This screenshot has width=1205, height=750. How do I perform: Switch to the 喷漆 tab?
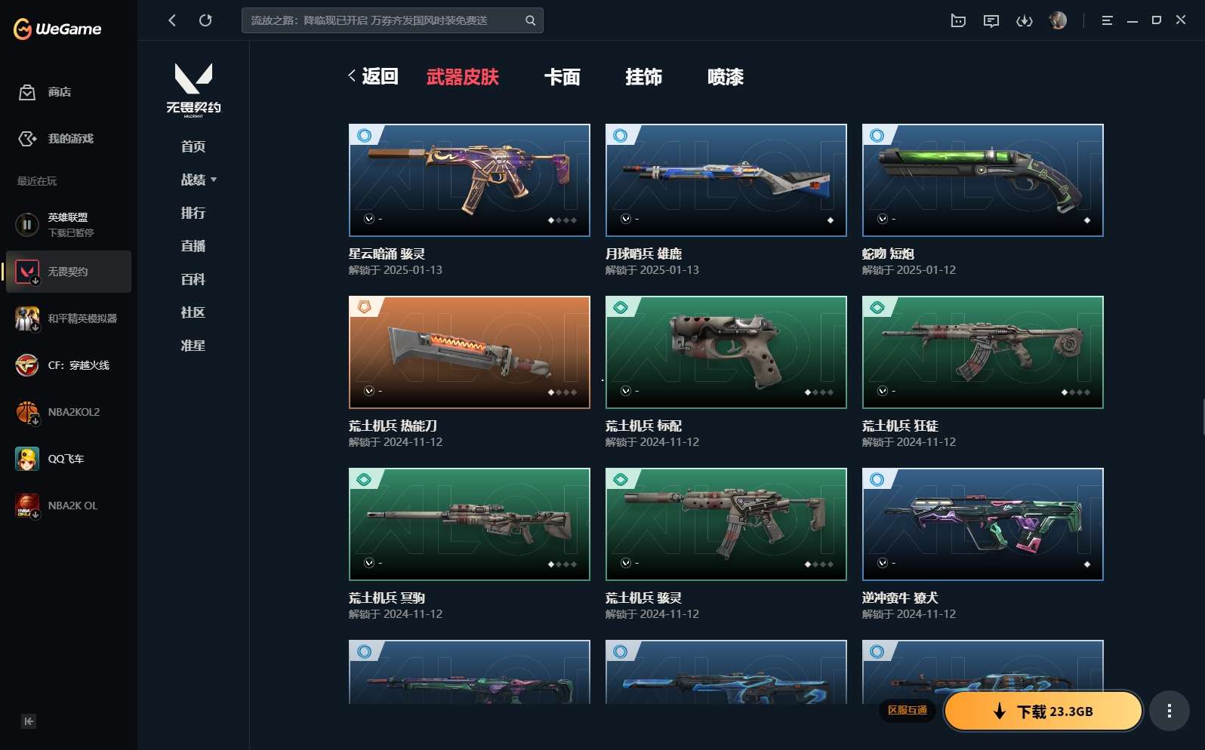[726, 77]
